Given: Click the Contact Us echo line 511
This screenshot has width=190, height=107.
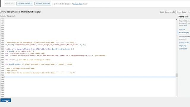Looking at the screenshot, I should pos(25,53).
